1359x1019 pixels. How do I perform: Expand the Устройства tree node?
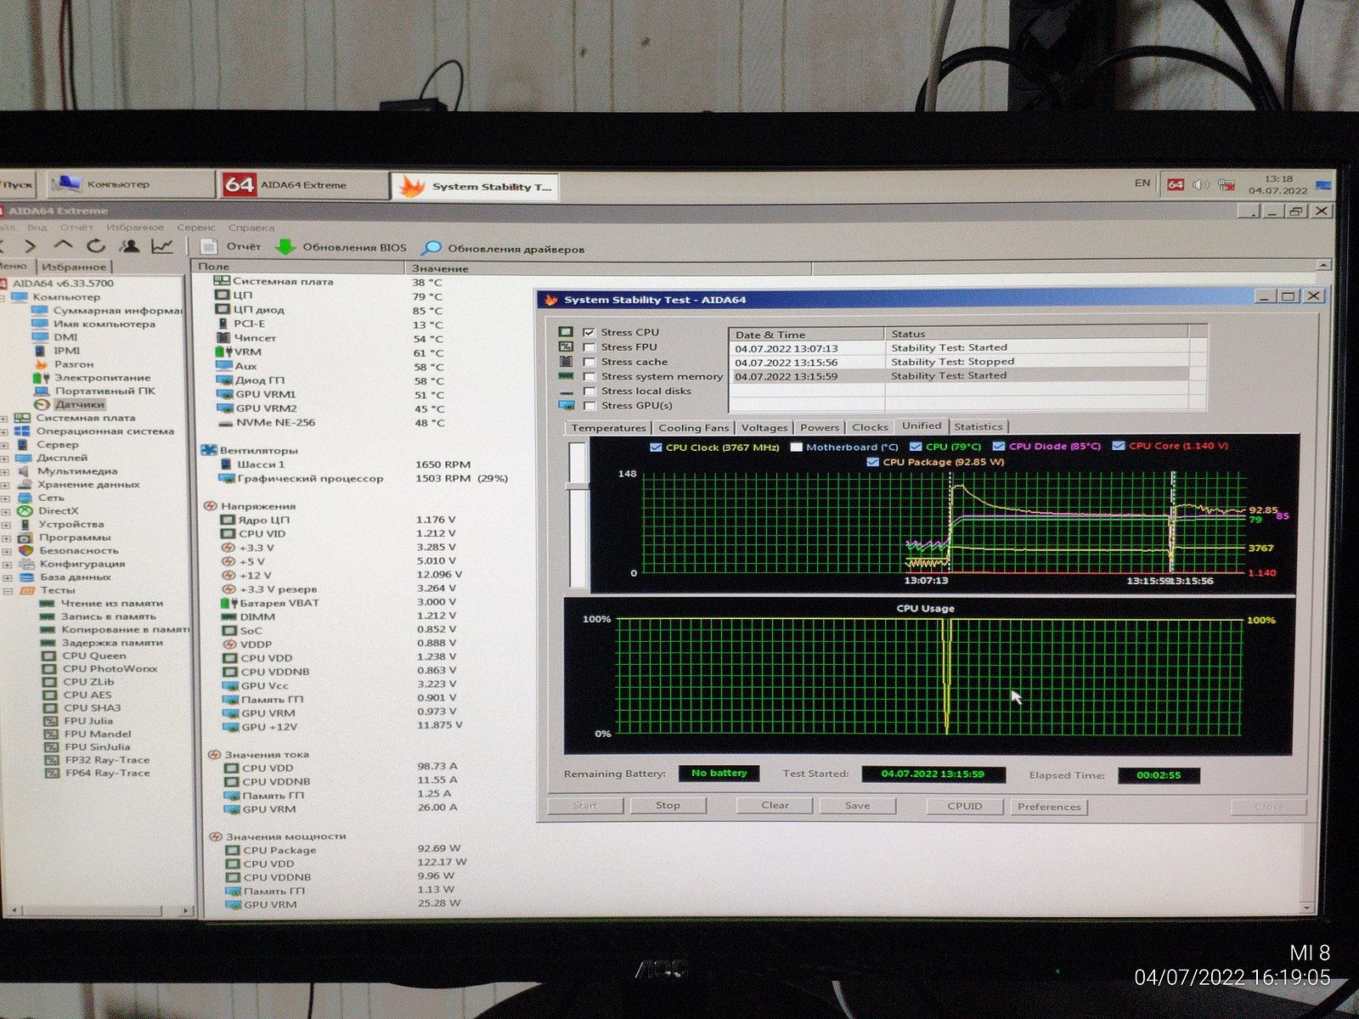point(5,525)
